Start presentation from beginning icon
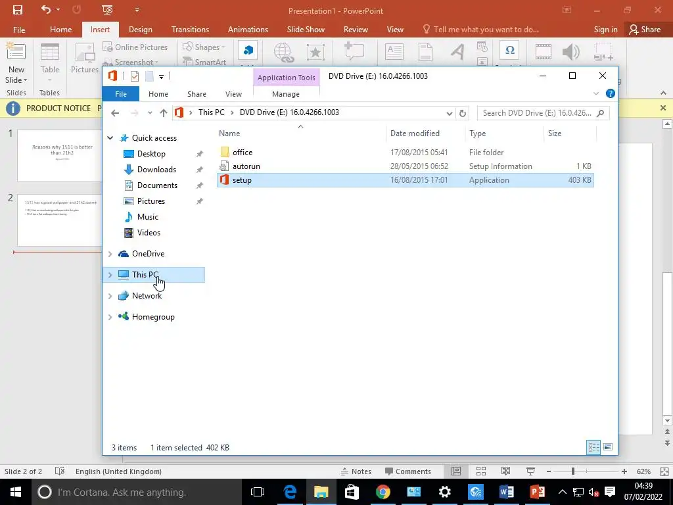The image size is (673, 505). click(107, 10)
